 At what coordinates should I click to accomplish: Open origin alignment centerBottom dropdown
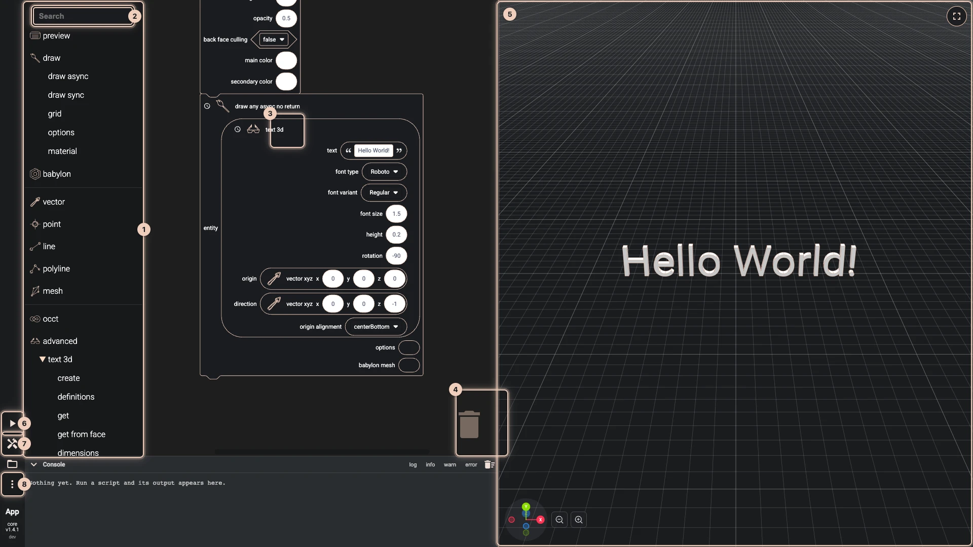(x=376, y=327)
